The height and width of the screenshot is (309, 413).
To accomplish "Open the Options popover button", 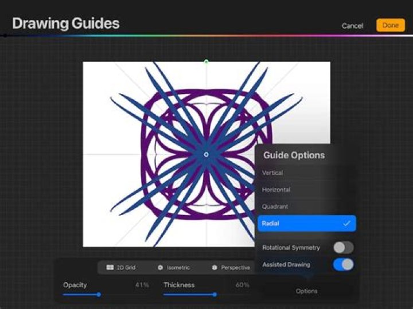I will click(306, 291).
